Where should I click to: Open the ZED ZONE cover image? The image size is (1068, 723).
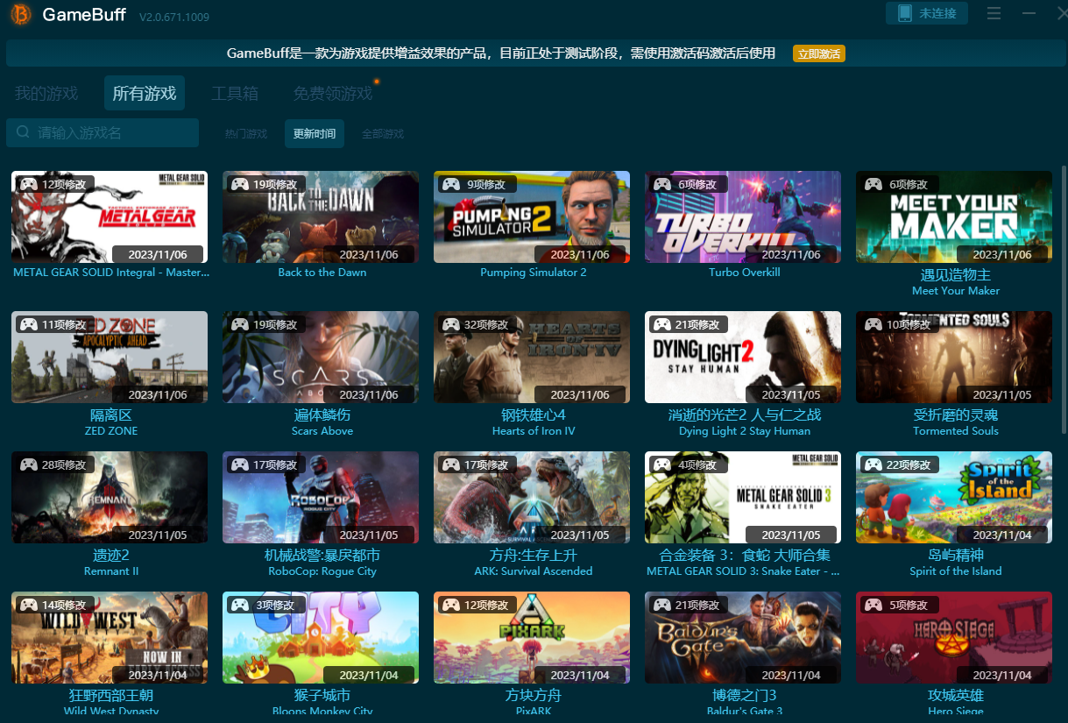coord(110,357)
